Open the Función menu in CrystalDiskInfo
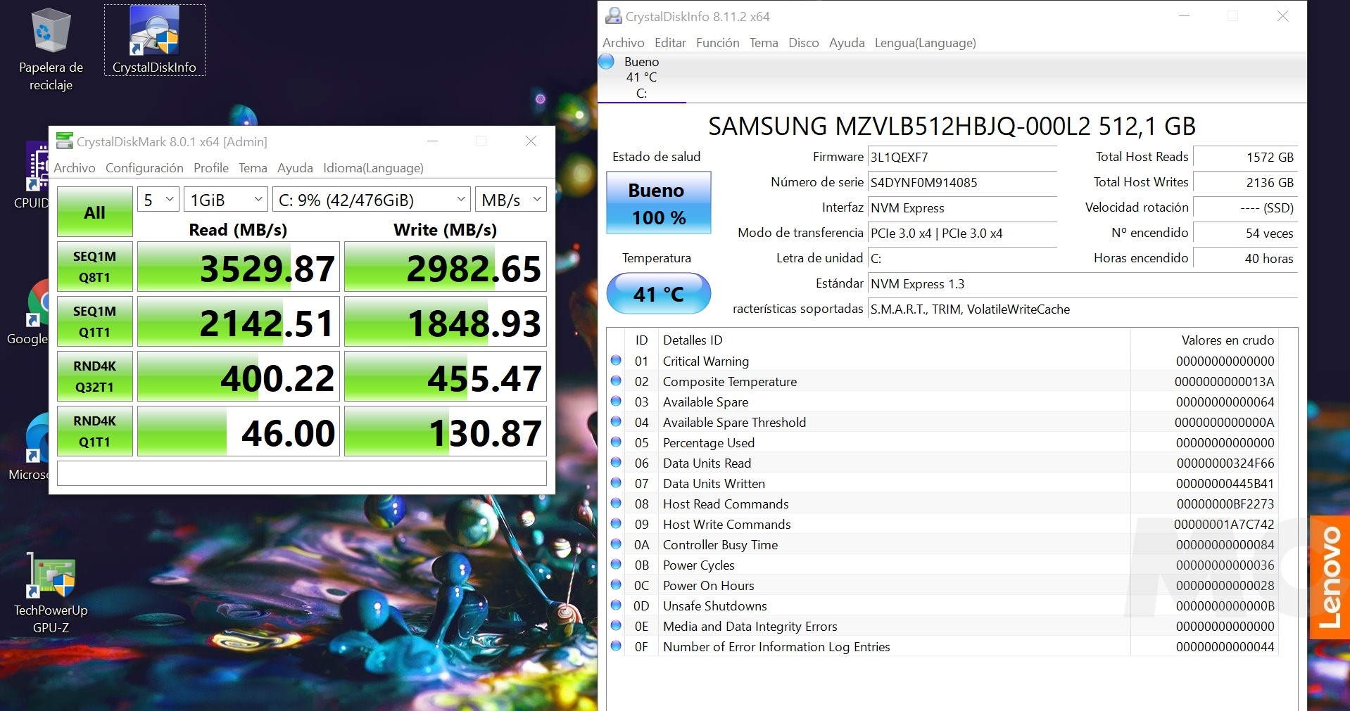Image resolution: width=1350 pixels, height=711 pixels. [x=717, y=43]
